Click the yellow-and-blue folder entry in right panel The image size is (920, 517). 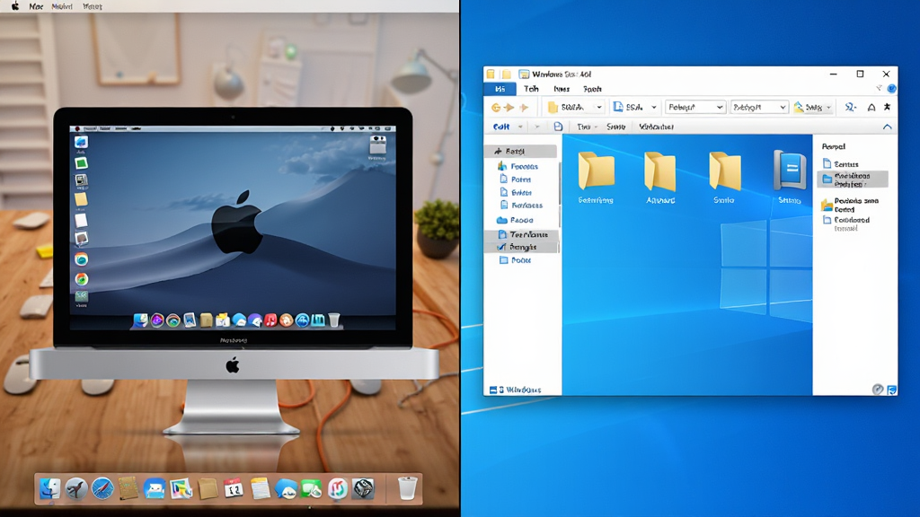850,205
